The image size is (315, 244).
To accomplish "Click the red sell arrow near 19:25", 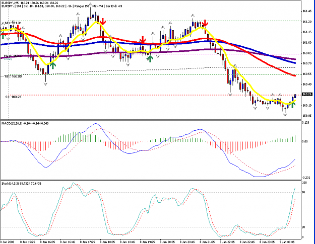I will click(x=143, y=40).
